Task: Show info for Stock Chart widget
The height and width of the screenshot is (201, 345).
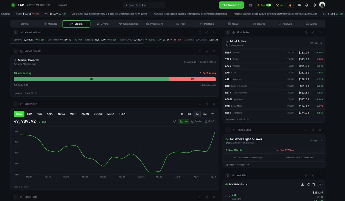Action: pos(200,104)
